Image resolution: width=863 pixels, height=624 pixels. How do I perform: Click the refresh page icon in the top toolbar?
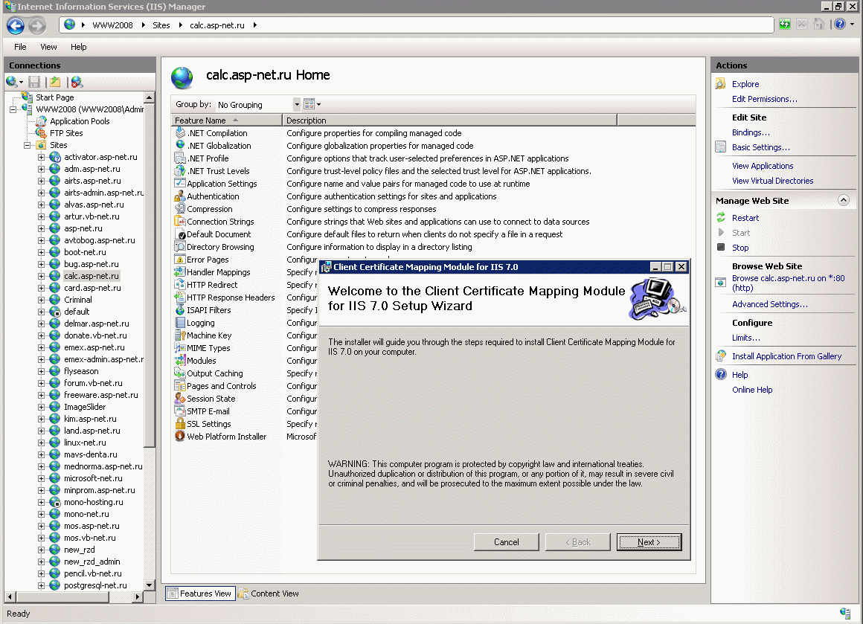tap(785, 25)
